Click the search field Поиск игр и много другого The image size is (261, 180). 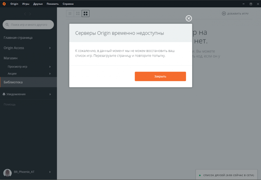tap(28, 24)
